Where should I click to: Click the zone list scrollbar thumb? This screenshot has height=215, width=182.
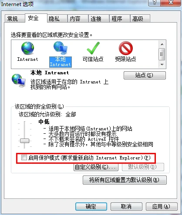pyautogui.click(x=162, y=54)
